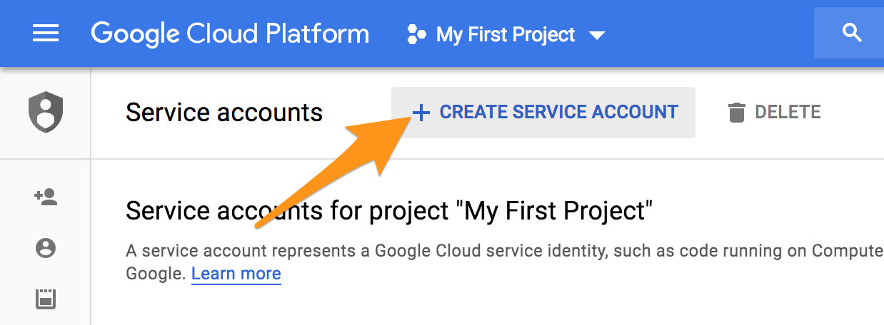The width and height of the screenshot is (884, 325).
Task: Select the Service accounts page title
Action: click(x=224, y=112)
